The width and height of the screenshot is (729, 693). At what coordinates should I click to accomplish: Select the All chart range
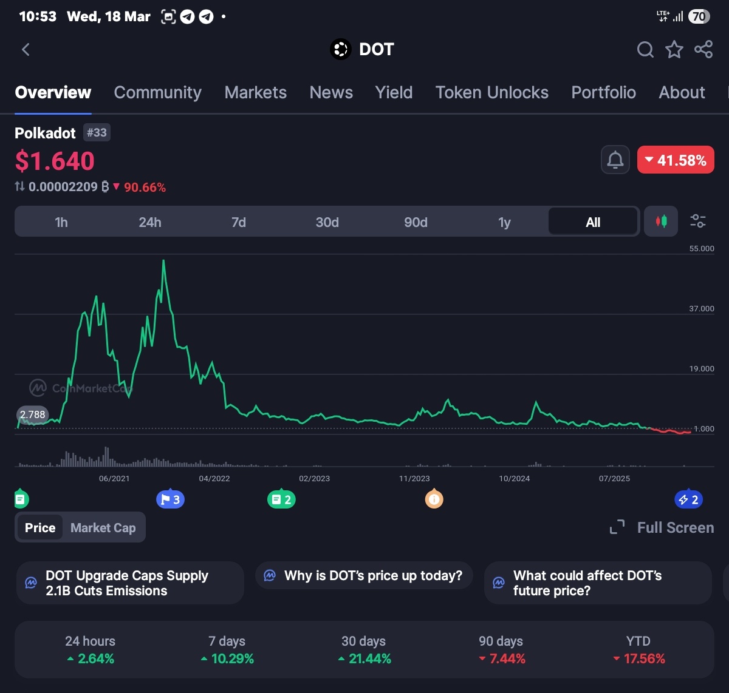[593, 222]
